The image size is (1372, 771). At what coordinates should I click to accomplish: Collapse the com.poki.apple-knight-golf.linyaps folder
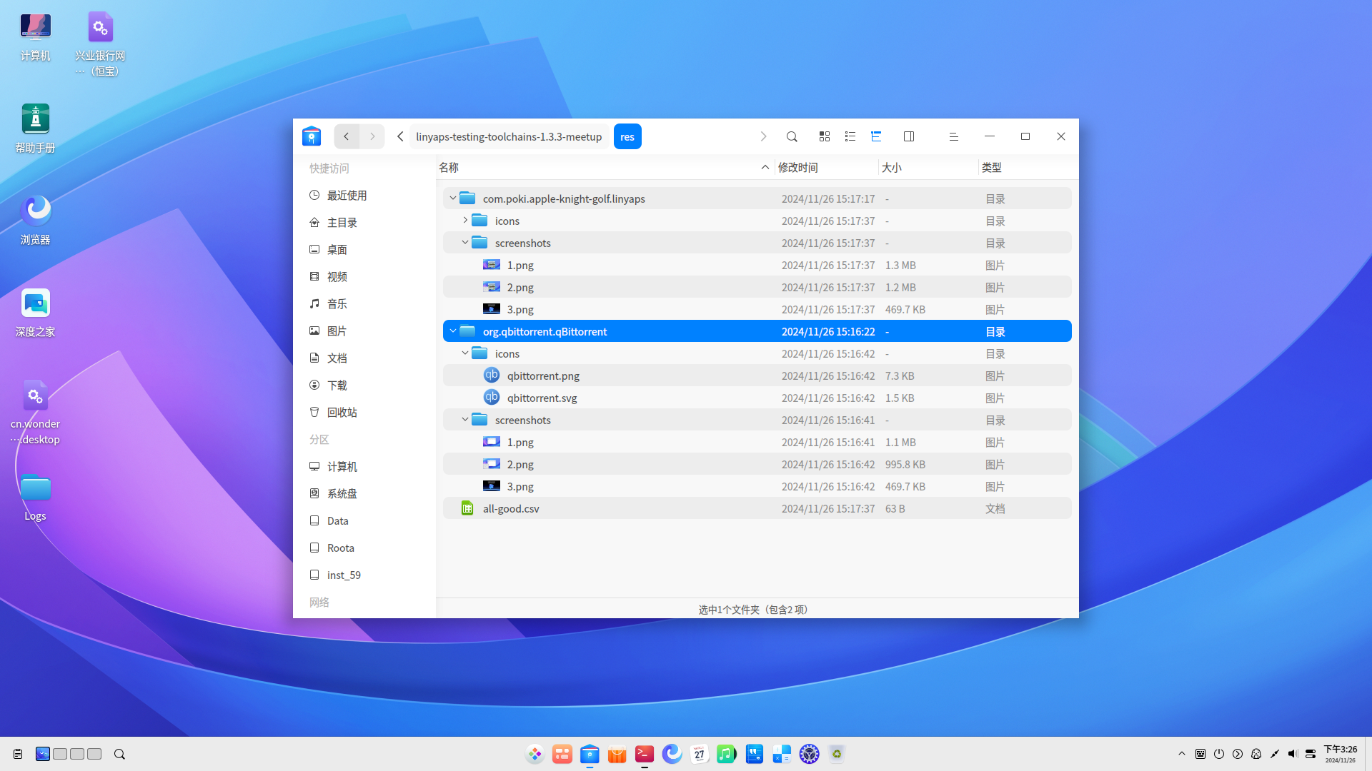[x=453, y=198]
